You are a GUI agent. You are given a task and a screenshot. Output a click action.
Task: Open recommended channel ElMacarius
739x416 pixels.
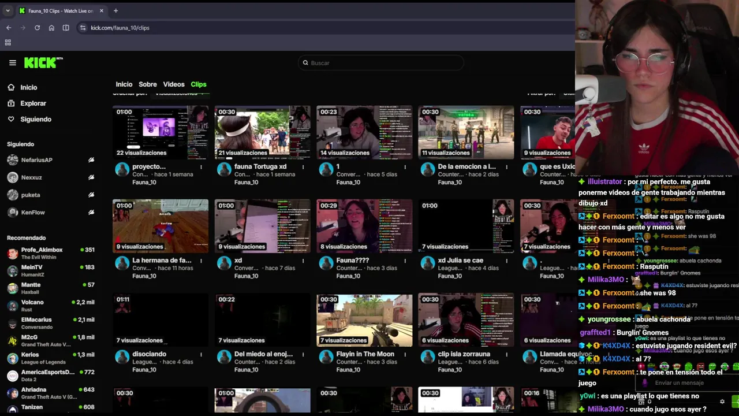tap(51, 323)
